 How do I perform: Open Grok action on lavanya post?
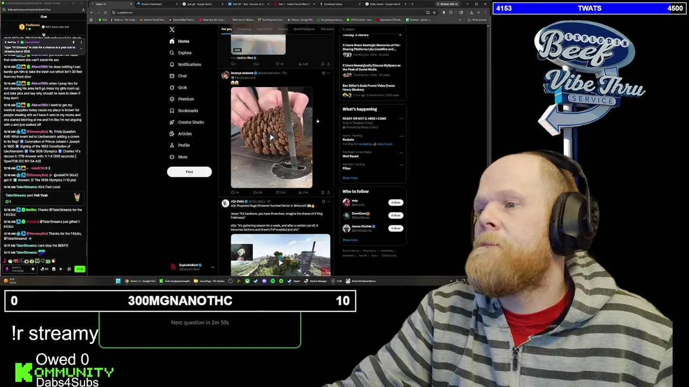(323, 73)
